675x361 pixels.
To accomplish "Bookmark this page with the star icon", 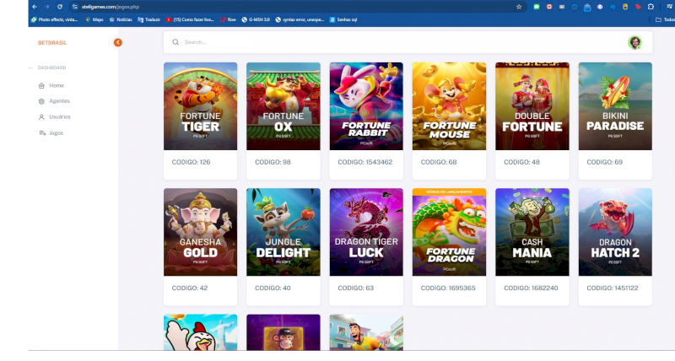I will pyautogui.click(x=519, y=7).
